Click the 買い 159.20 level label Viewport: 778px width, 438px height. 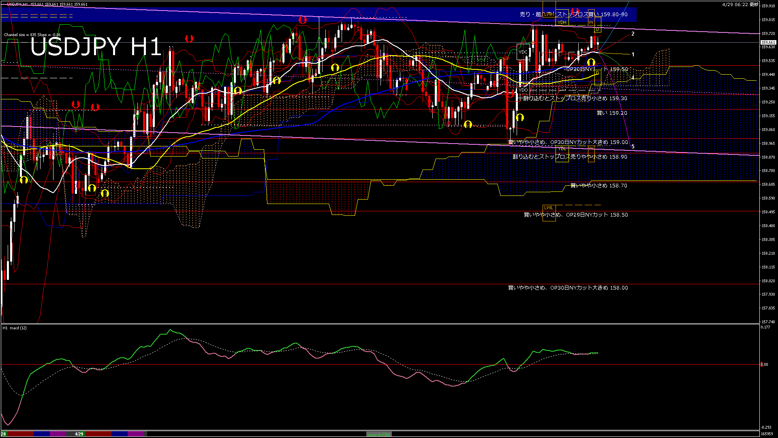[x=612, y=113]
